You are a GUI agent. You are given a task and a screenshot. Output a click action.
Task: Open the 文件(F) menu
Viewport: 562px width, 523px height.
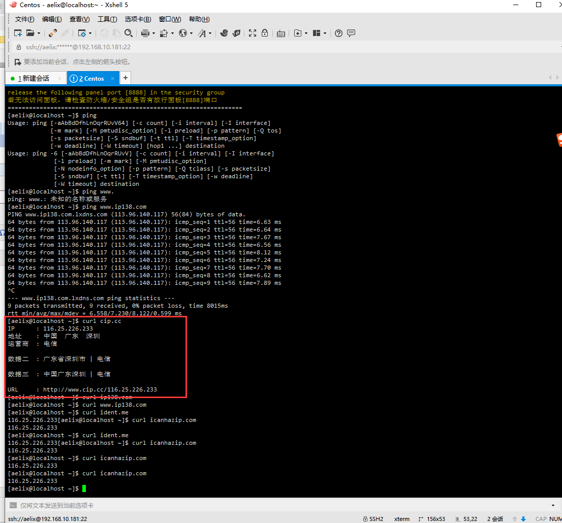tap(24, 19)
